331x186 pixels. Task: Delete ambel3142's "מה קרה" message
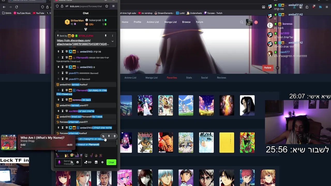[x=58, y=52]
